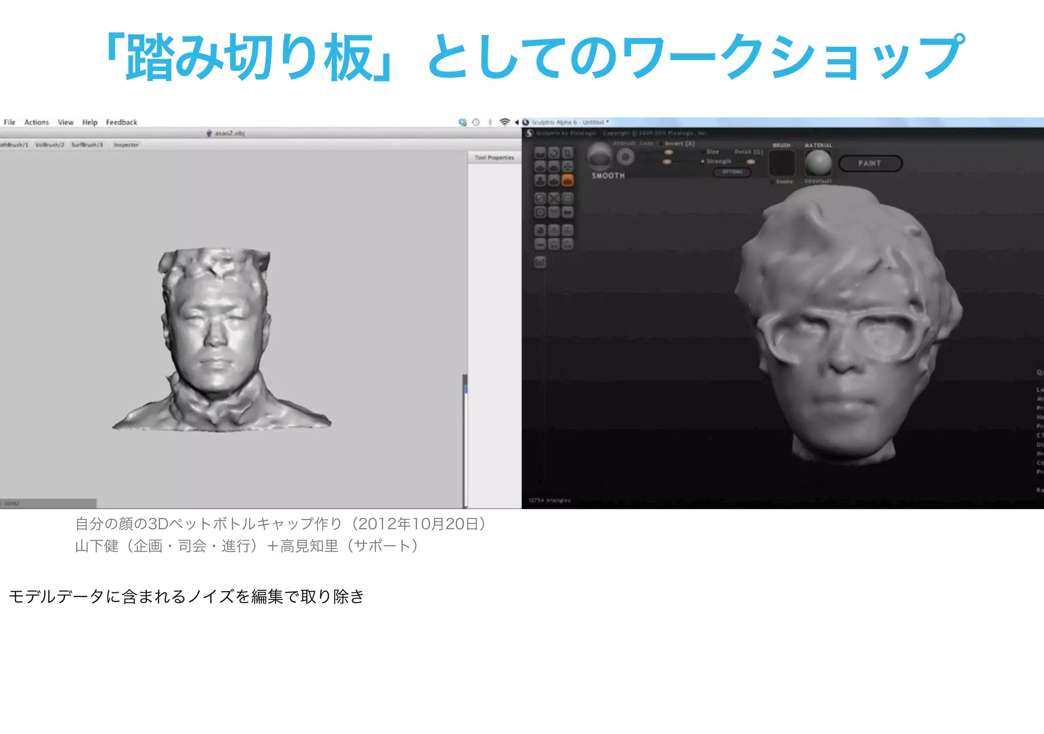Viewport: 1044px width, 734px height.
Task: Select the Tool Properties panel tab
Action: [x=494, y=158]
